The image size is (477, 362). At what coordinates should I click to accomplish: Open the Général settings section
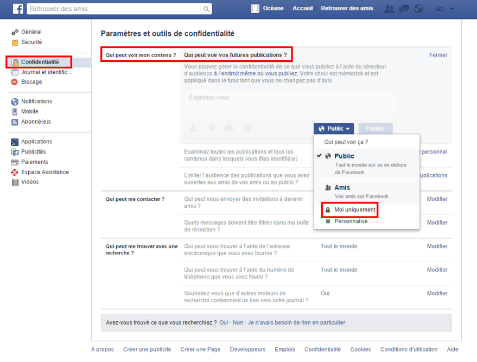31,32
